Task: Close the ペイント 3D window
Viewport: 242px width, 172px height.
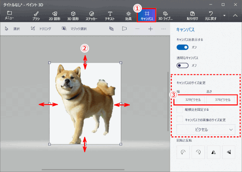Action: tap(235, 5)
